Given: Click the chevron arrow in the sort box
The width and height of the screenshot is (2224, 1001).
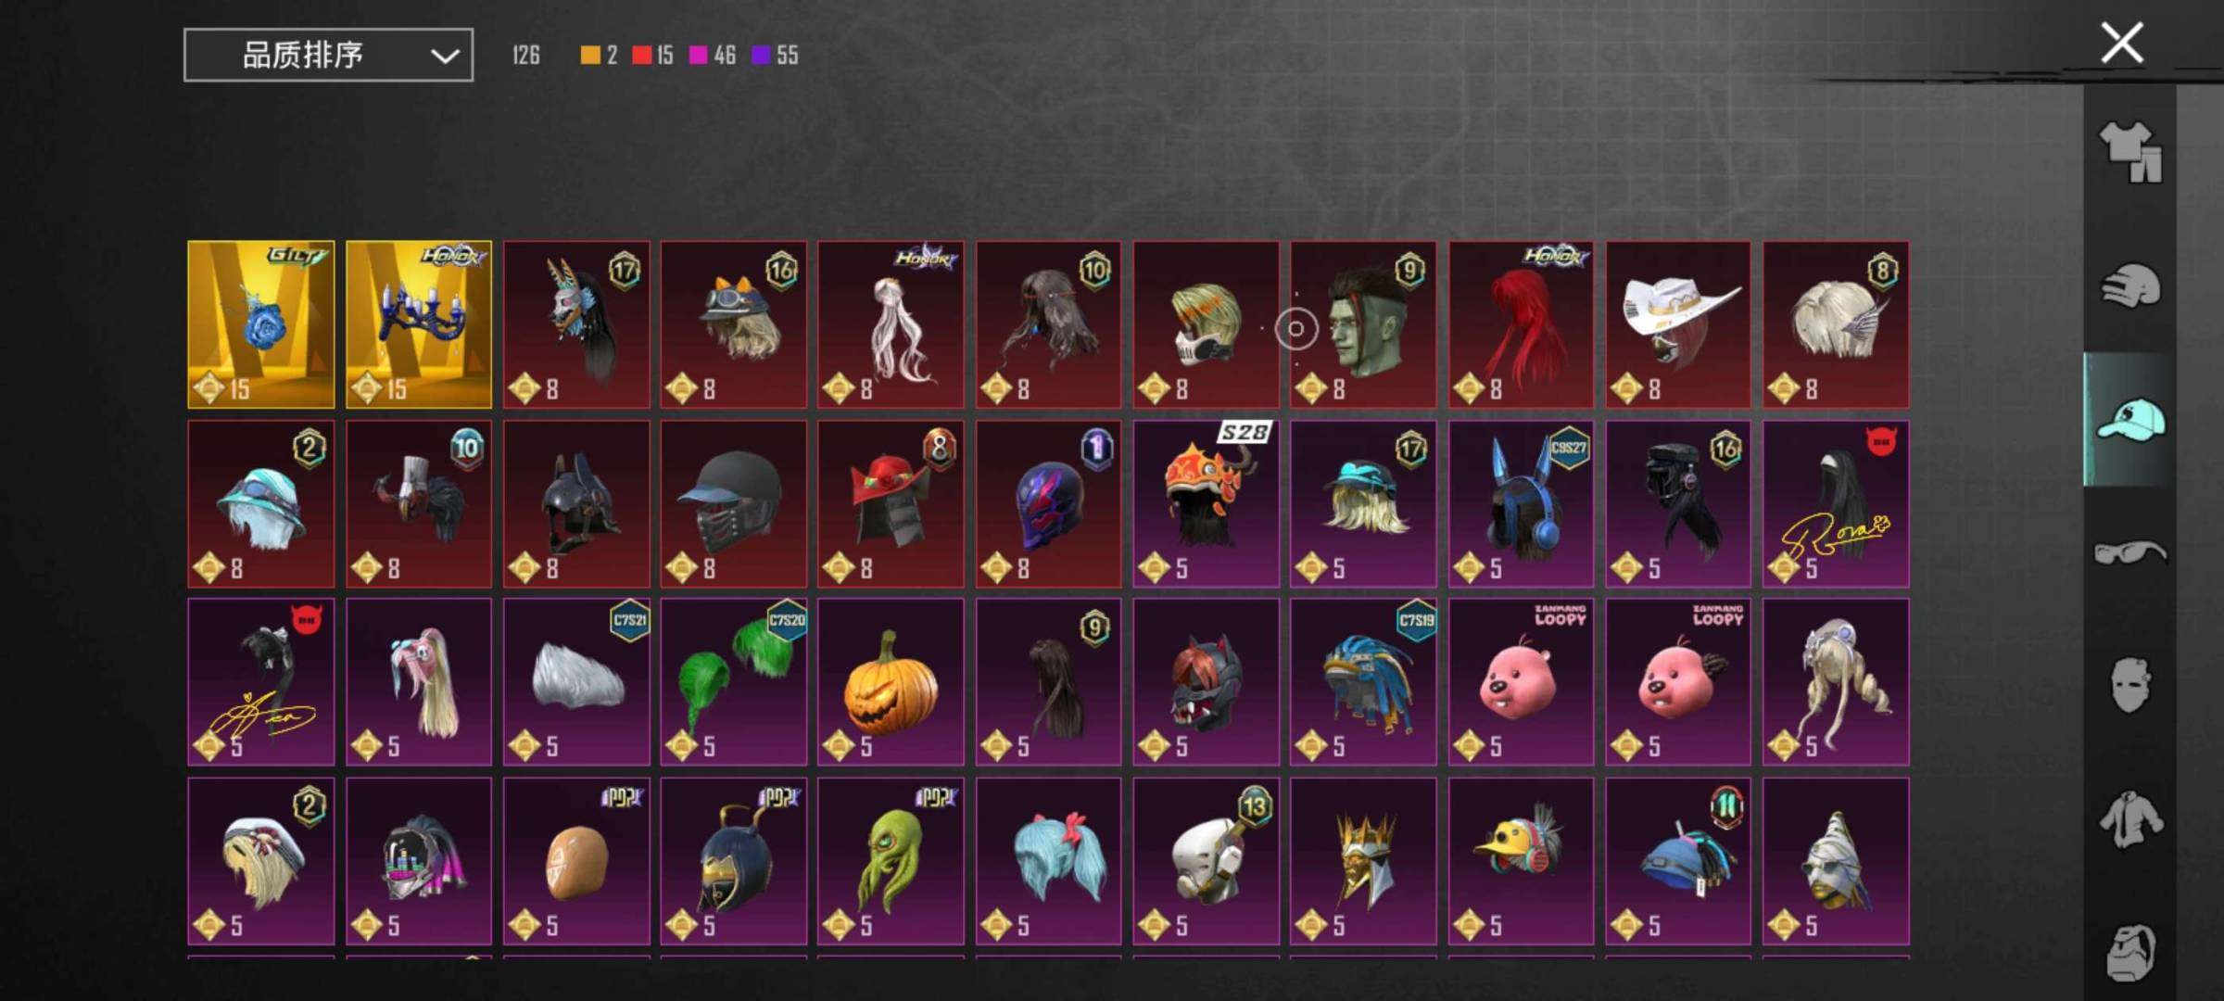Looking at the screenshot, I should click(445, 56).
